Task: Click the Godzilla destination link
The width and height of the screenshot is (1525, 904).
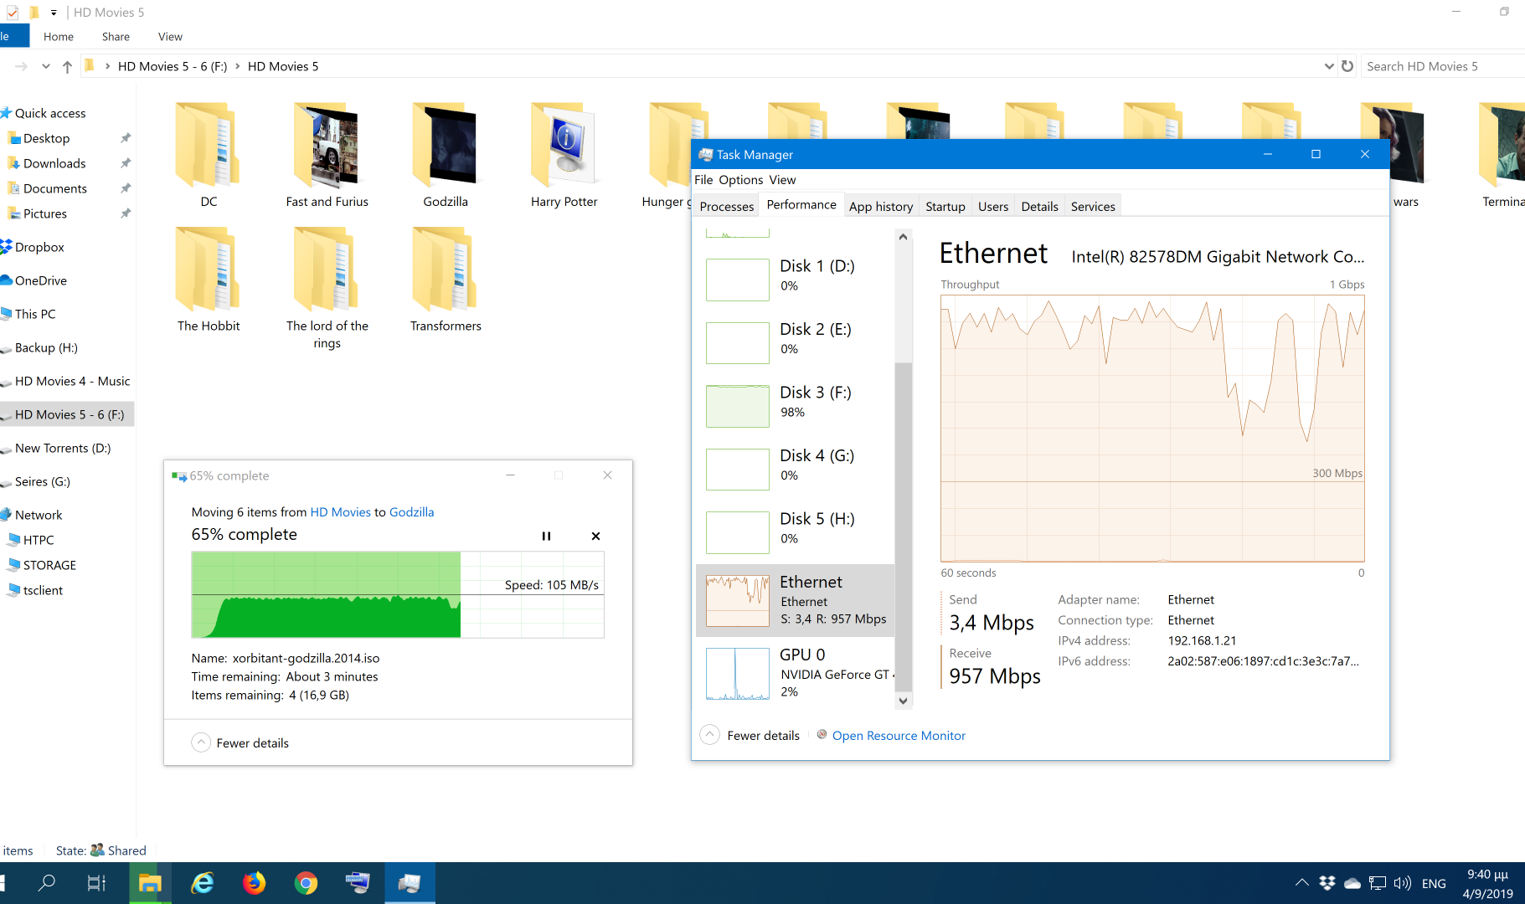Action: pos(411,511)
